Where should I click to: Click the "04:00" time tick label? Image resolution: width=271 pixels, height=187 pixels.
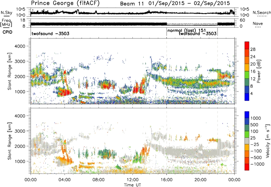tap(64, 180)
